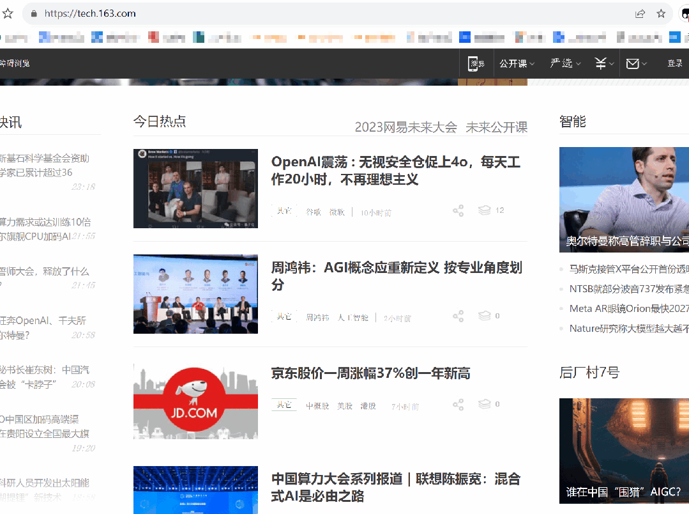
Task: Share the 周鸿祎 AGI article
Action: (x=458, y=316)
